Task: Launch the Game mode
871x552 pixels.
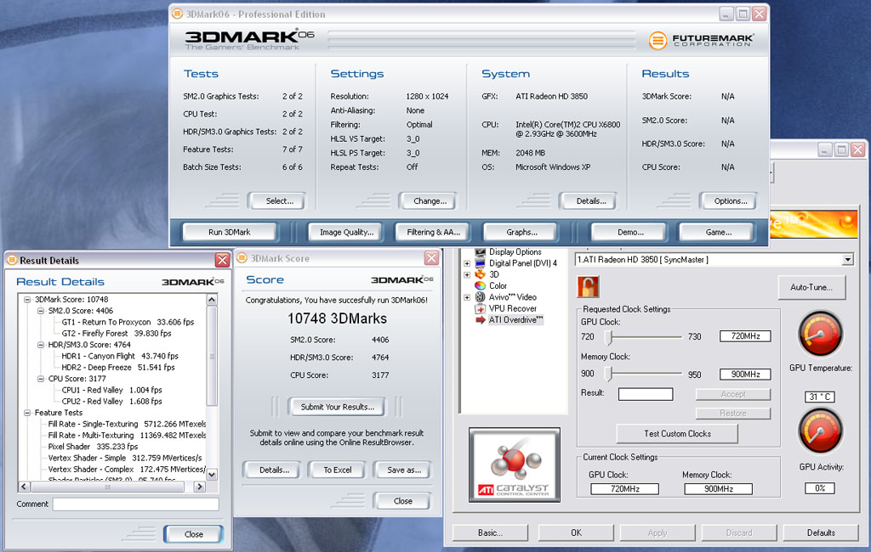Action: (718, 232)
